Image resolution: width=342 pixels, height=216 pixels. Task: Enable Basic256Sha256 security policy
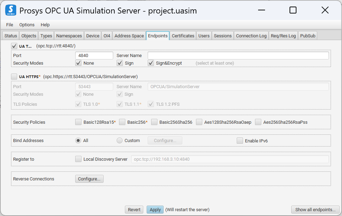tap(154, 122)
